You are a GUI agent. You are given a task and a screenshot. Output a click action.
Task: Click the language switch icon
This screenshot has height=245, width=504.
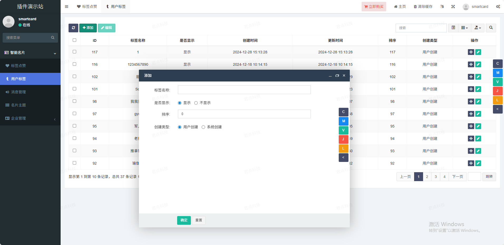point(442,7)
